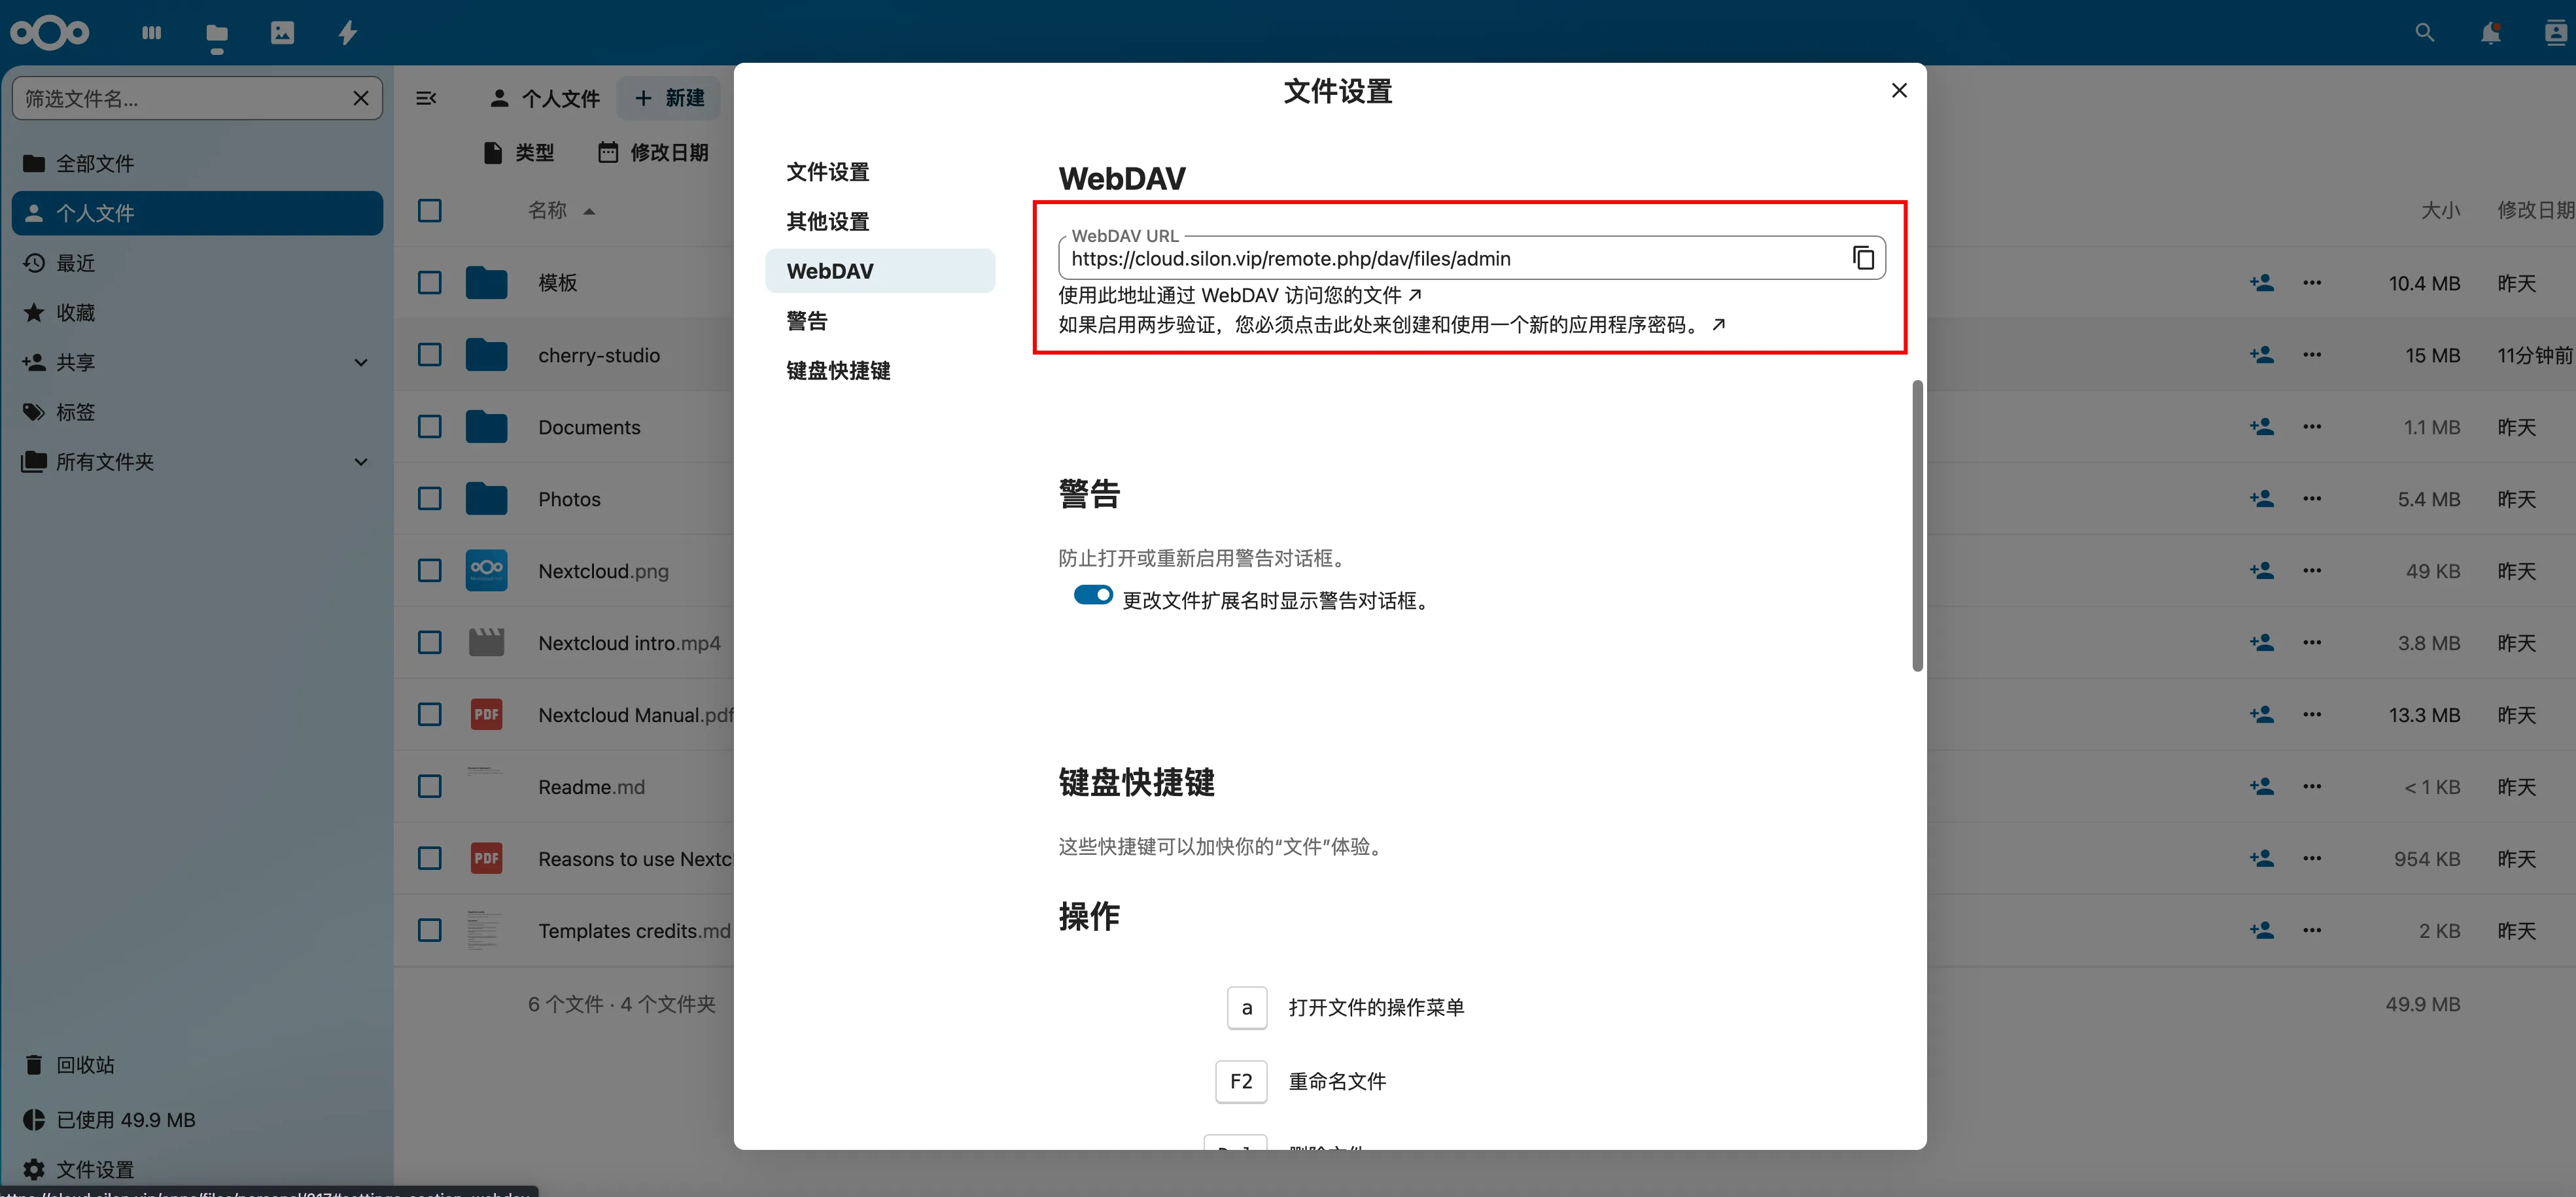Collapse the navigation with the menu toggle icon
Viewport: 2576px width, 1197px height.
click(426, 98)
